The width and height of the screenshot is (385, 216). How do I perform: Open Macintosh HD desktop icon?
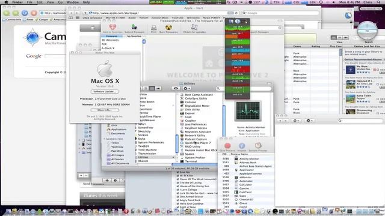click(x=371, y=9)
